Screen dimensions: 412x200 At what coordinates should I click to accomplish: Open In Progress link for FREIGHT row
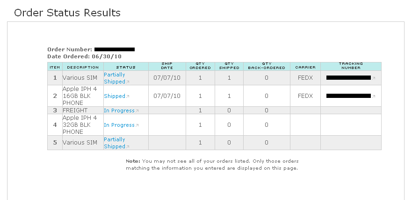[119, 110]
